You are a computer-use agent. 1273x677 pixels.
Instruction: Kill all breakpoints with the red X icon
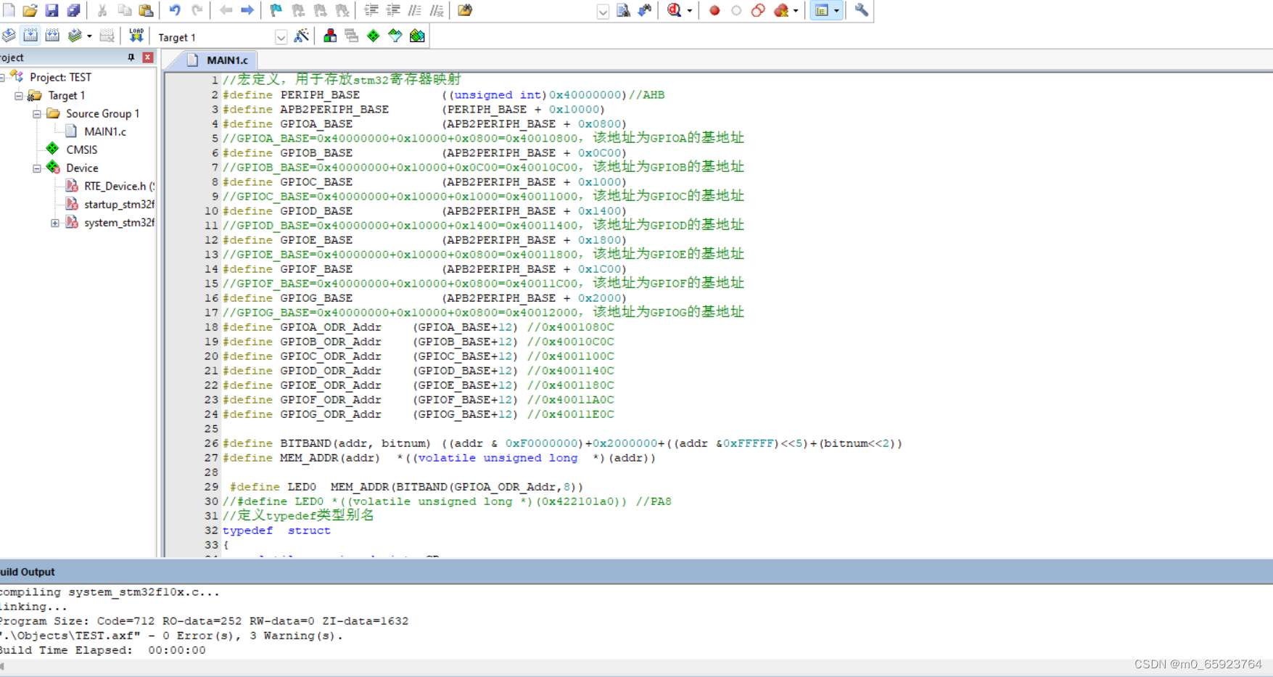click(x=780, y=11)
